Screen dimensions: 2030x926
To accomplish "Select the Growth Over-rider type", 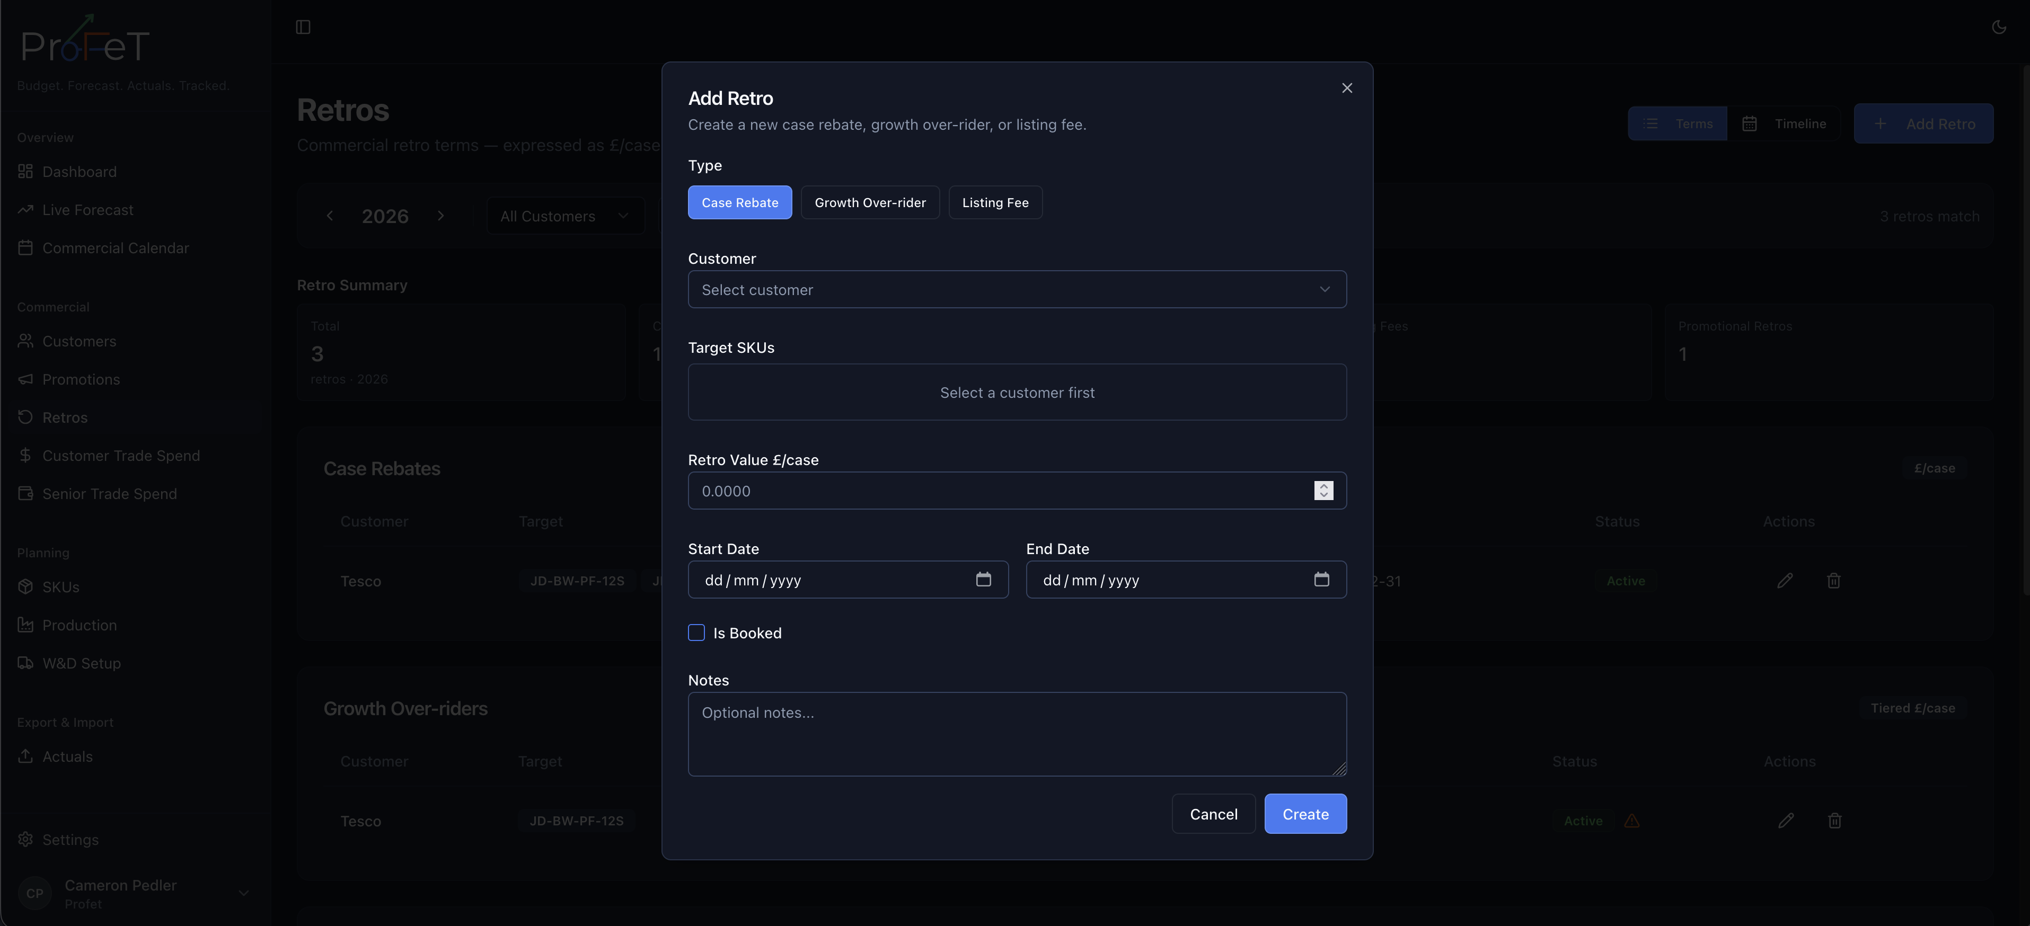I will click(870, 202).
